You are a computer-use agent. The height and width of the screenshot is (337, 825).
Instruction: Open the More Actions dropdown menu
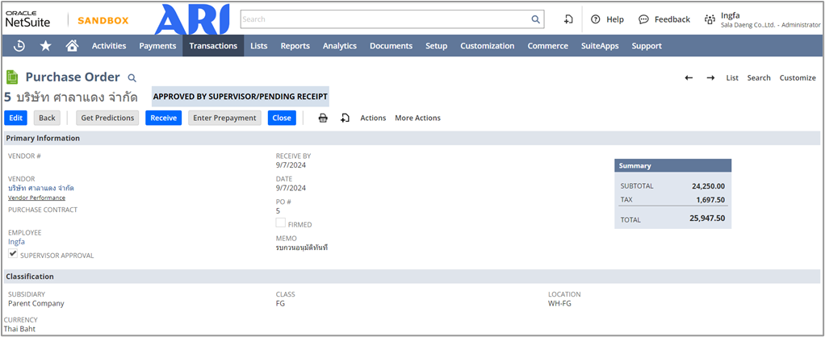click(418, 118)
